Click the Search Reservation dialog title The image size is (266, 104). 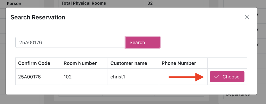click(x=38, y=18)
